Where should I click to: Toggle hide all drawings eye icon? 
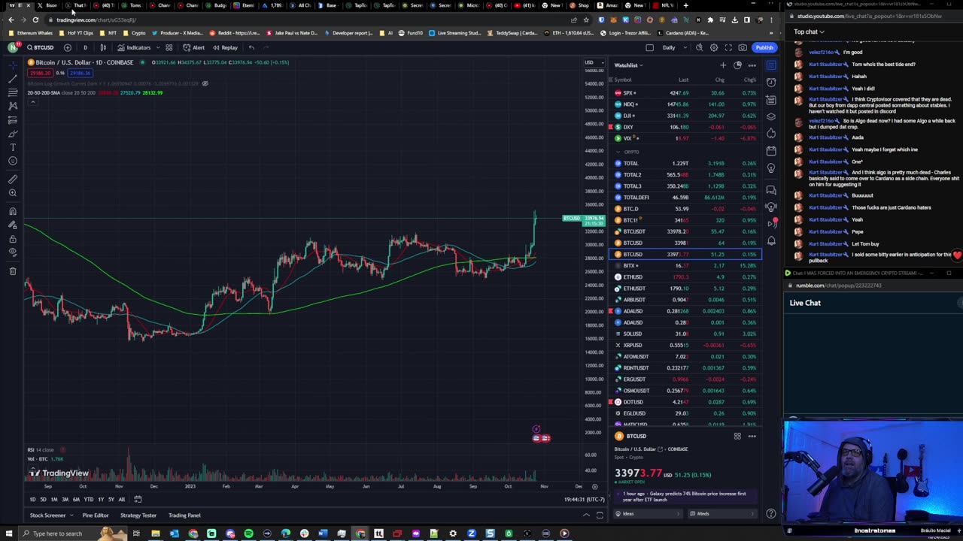(x=13, y=252)
